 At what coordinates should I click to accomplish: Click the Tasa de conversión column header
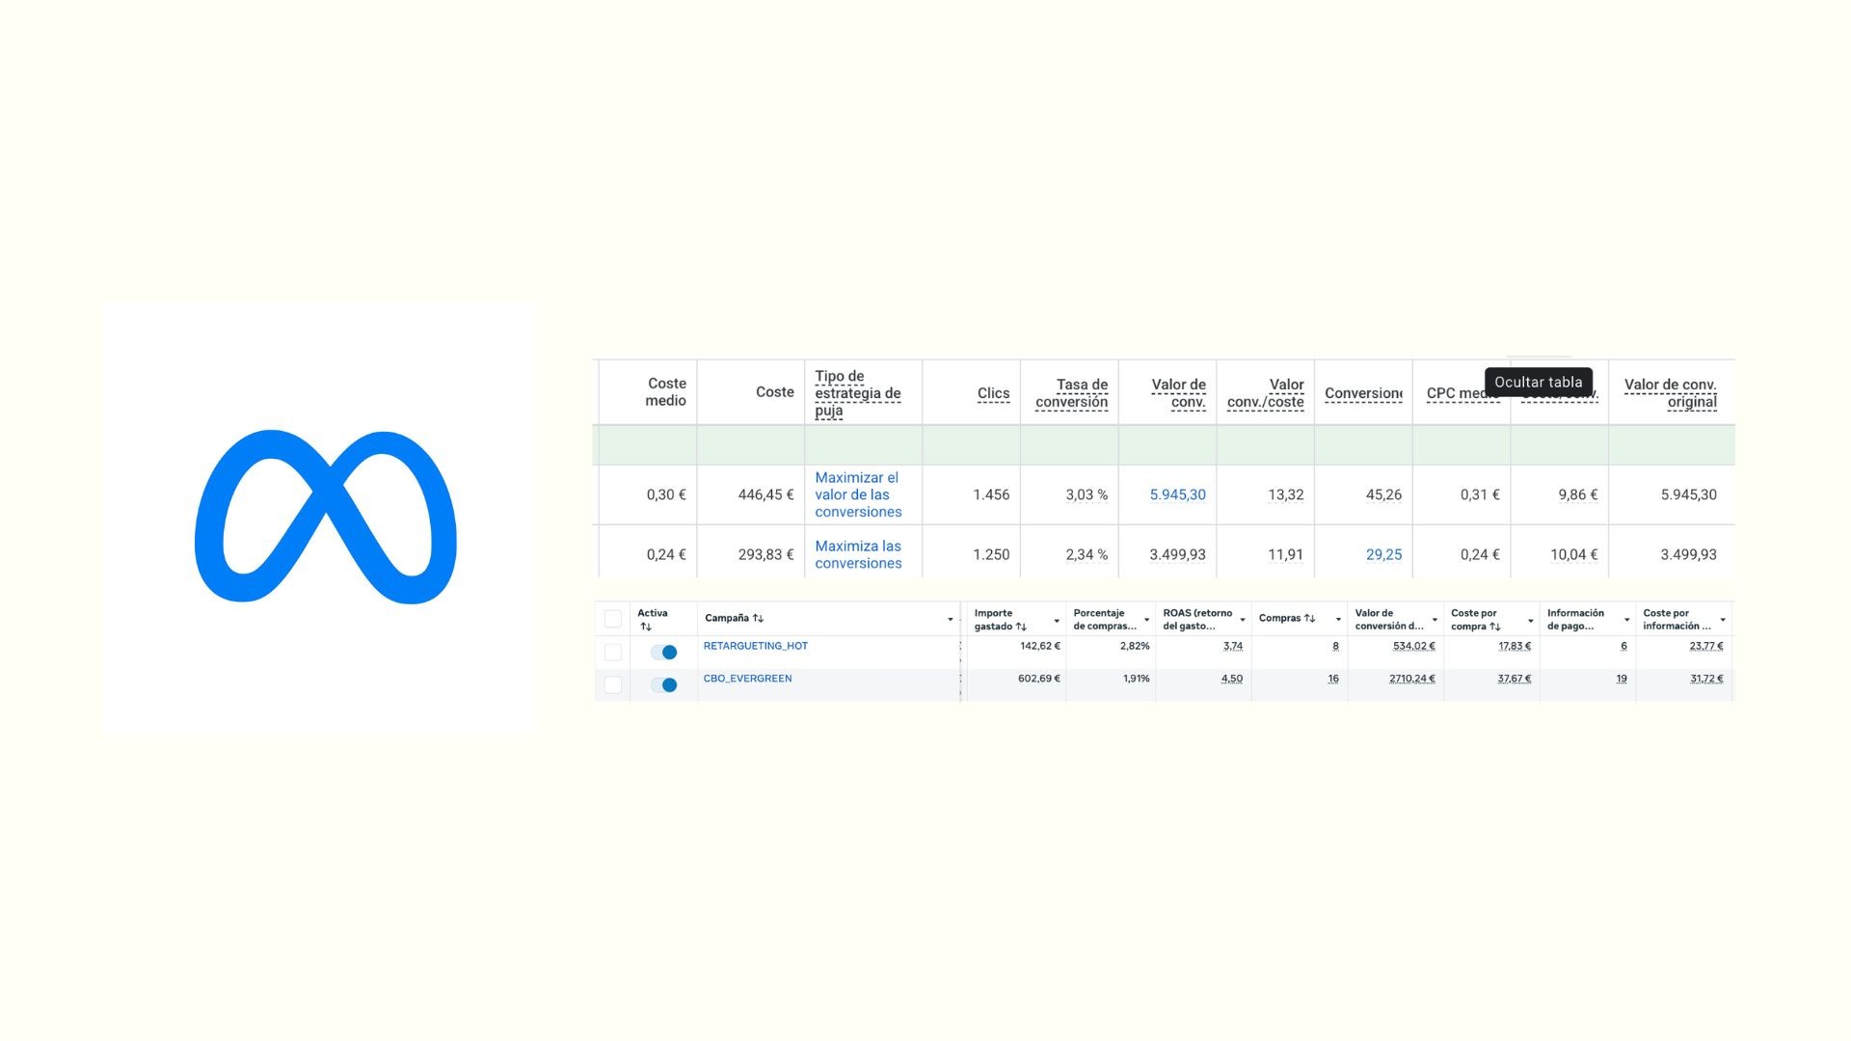tap(1071, 393)
